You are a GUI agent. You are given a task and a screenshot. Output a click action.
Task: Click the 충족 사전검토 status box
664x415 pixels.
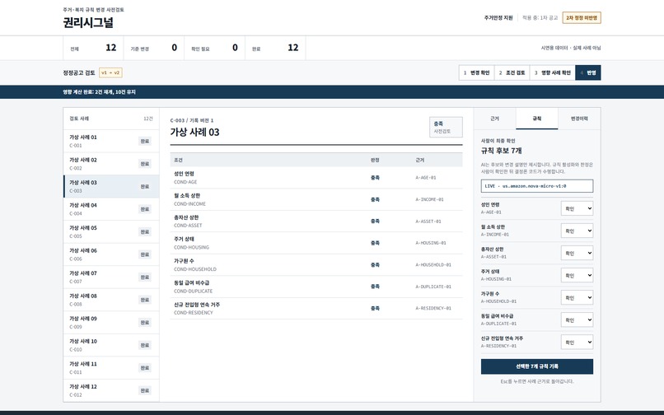[x=446, y=127]
